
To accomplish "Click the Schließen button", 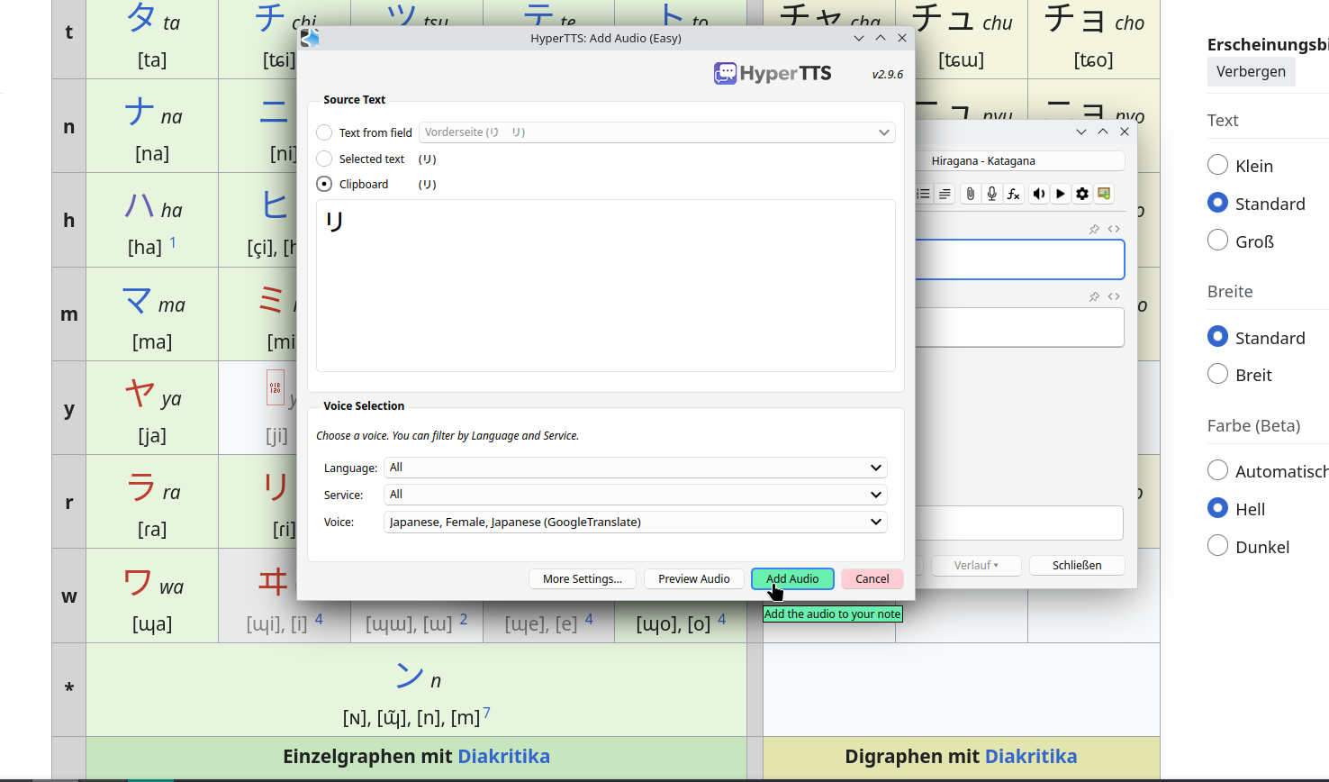I will point(1077,566).
